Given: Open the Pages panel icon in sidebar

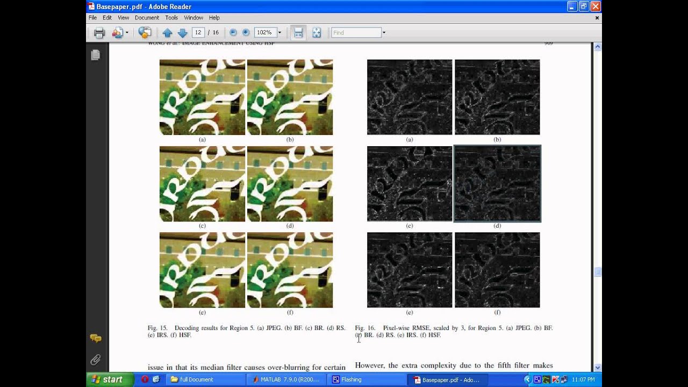Looking at the screenshot, I should pyautogui.click(x=96, y=55).
